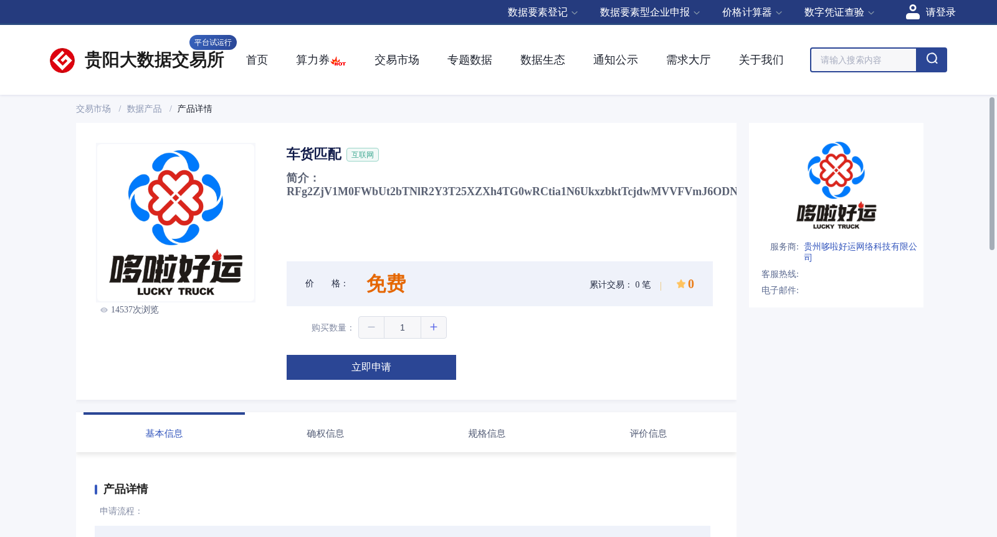Open the 交易市场 menu item
Screen dimensions: 997x537
(397, 60)
